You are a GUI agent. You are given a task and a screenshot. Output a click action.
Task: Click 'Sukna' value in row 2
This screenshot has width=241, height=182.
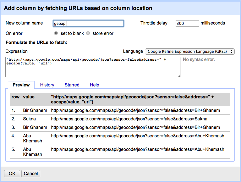[x=29, y=119]
